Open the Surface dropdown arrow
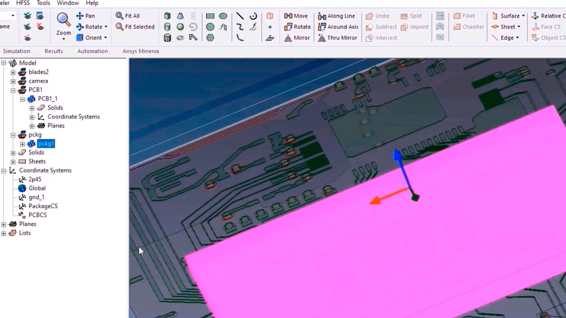566x318 pixels. coord(523,16)
